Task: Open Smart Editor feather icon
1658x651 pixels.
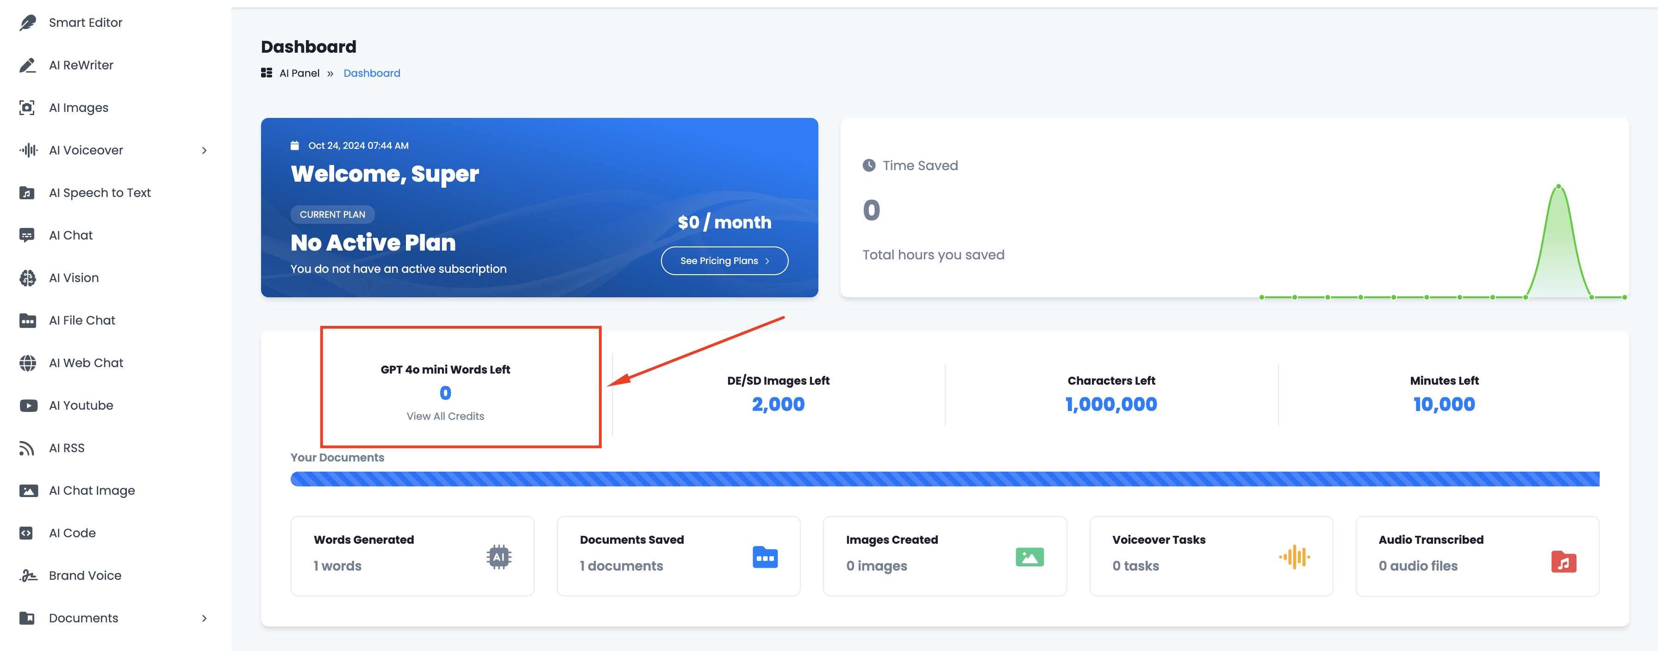Action: tap(28, 23)
